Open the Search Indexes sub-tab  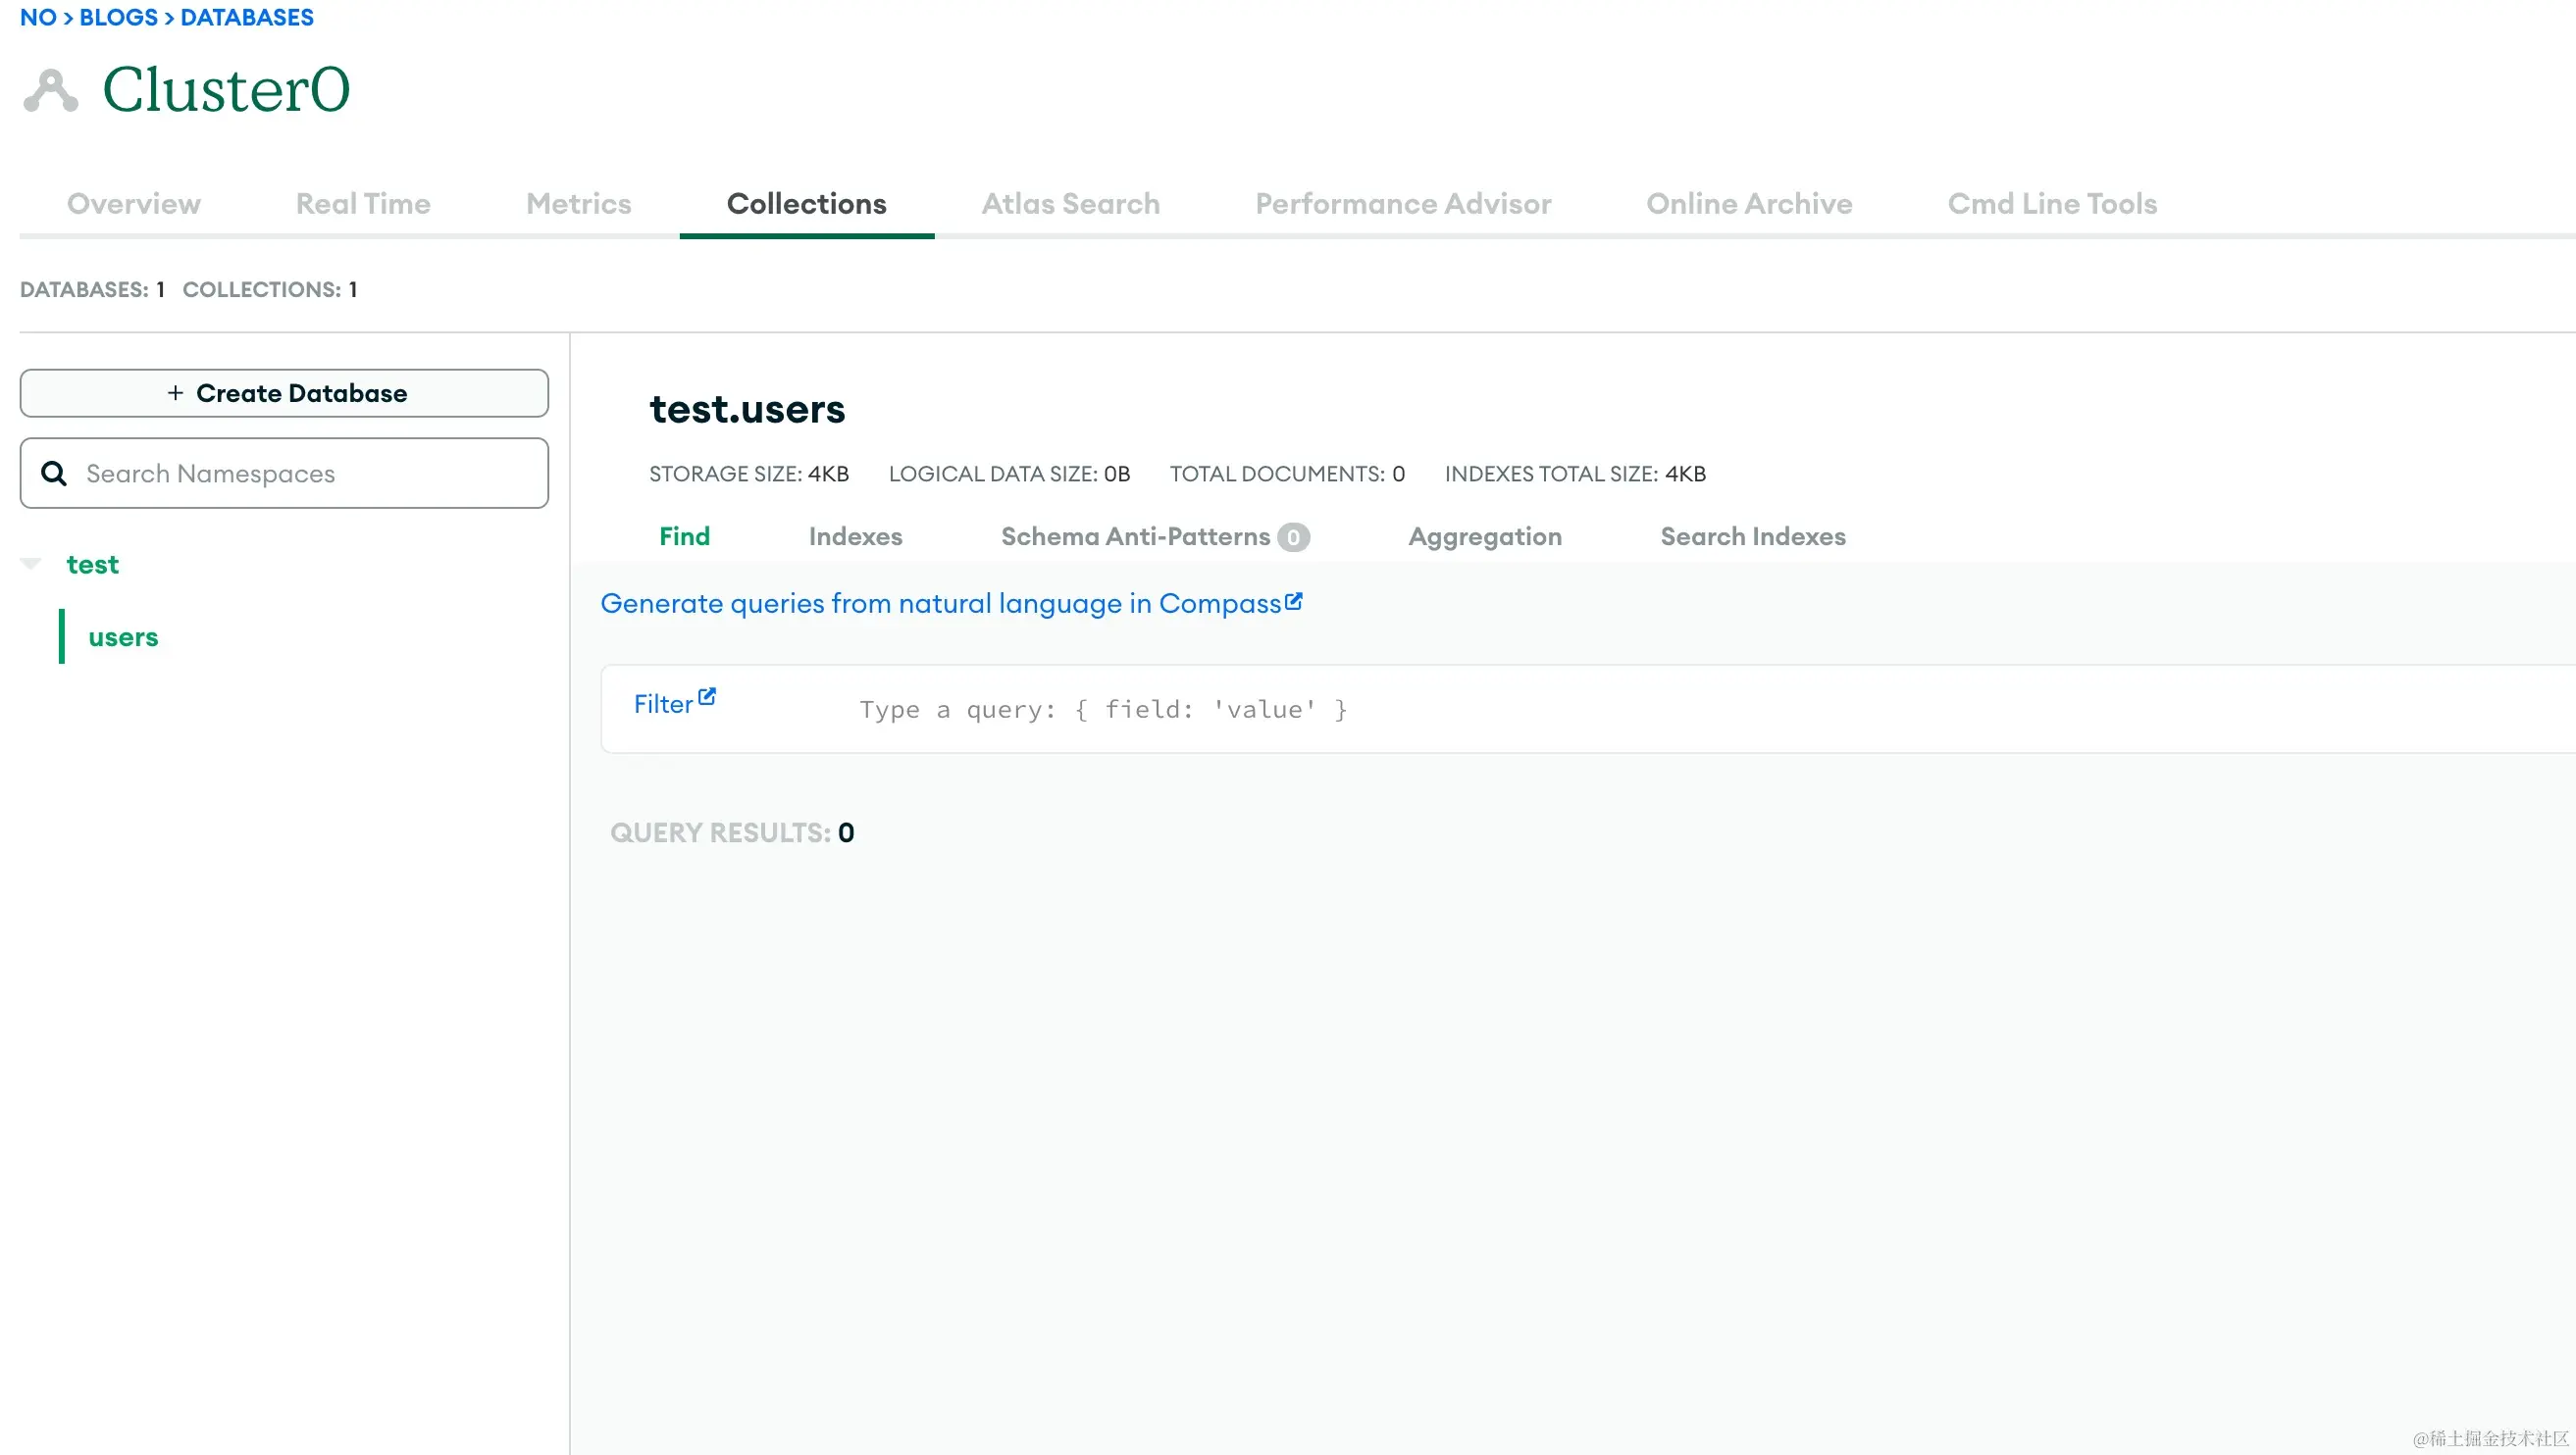1753,536
